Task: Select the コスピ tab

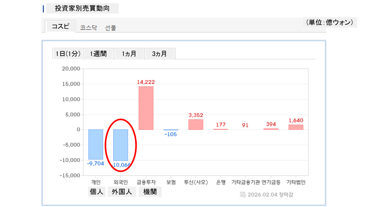Action: coord(60,26)
